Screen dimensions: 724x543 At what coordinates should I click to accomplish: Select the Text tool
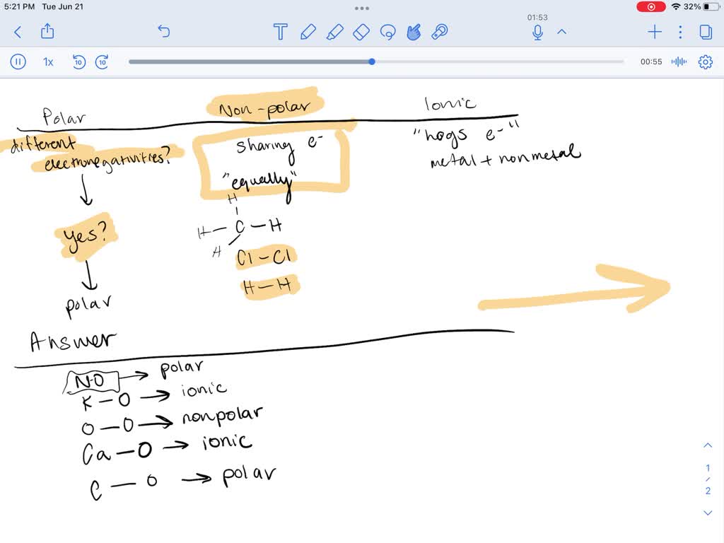[x=281, y=32]
